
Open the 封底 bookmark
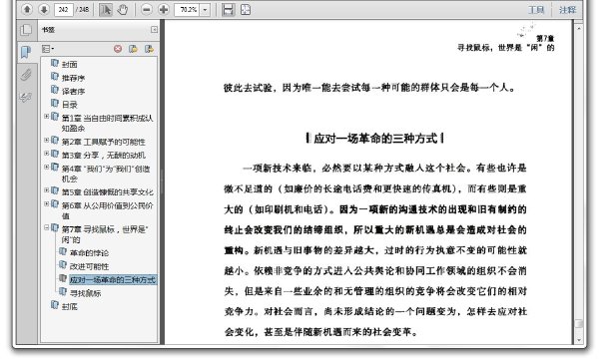click(70, 306)
